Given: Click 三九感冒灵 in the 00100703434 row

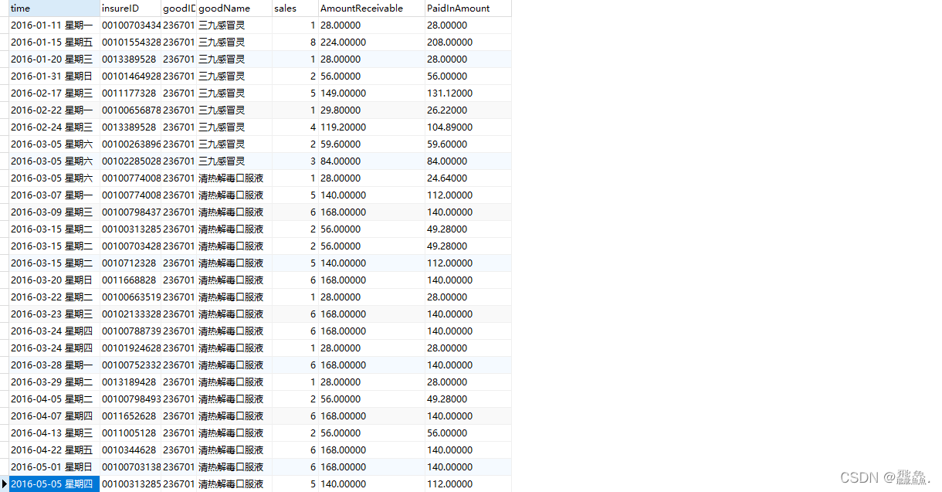Looking at the screenshot, I should pos(222,25).
